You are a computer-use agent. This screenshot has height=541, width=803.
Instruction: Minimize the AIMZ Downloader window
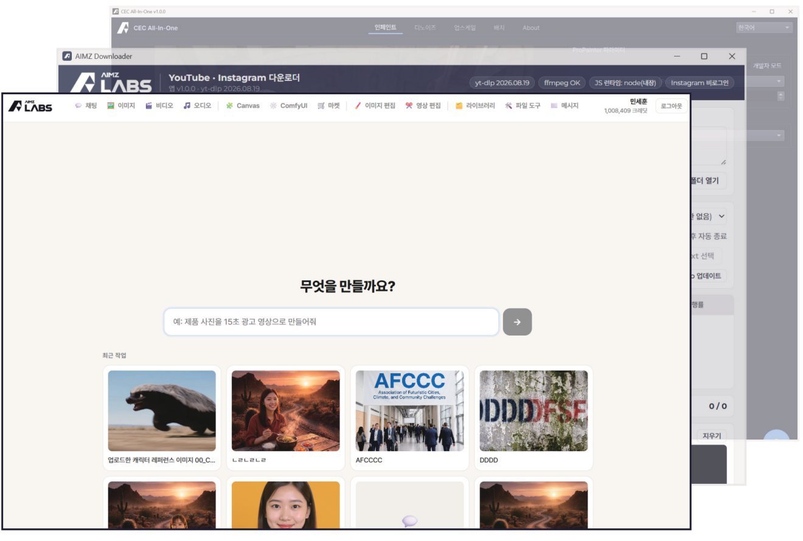pyautogui.click(x=677, y=56)
